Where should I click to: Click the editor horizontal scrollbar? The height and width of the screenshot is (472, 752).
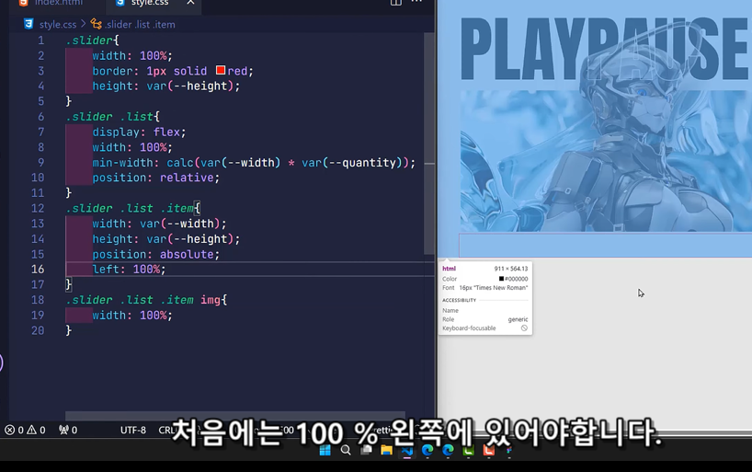(235, 415)
